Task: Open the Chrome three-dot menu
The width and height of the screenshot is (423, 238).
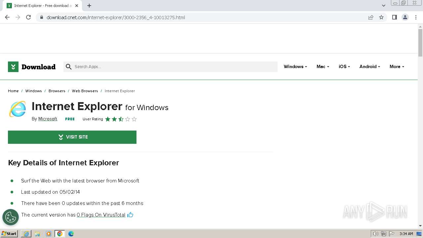Action: point(416,17)
